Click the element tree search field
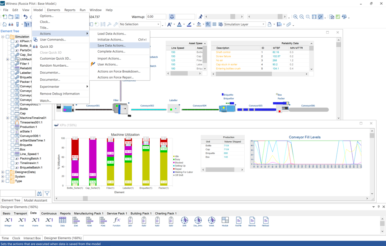386x246 pixels. point(18,193)
